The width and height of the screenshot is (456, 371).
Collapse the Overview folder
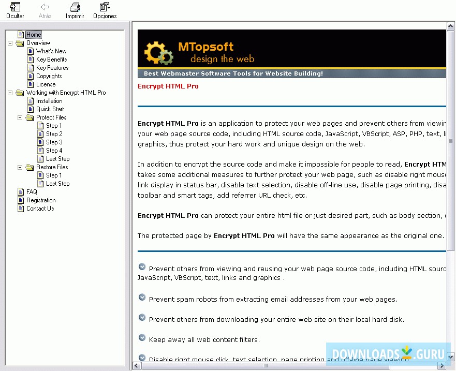(x=10, y=43)
